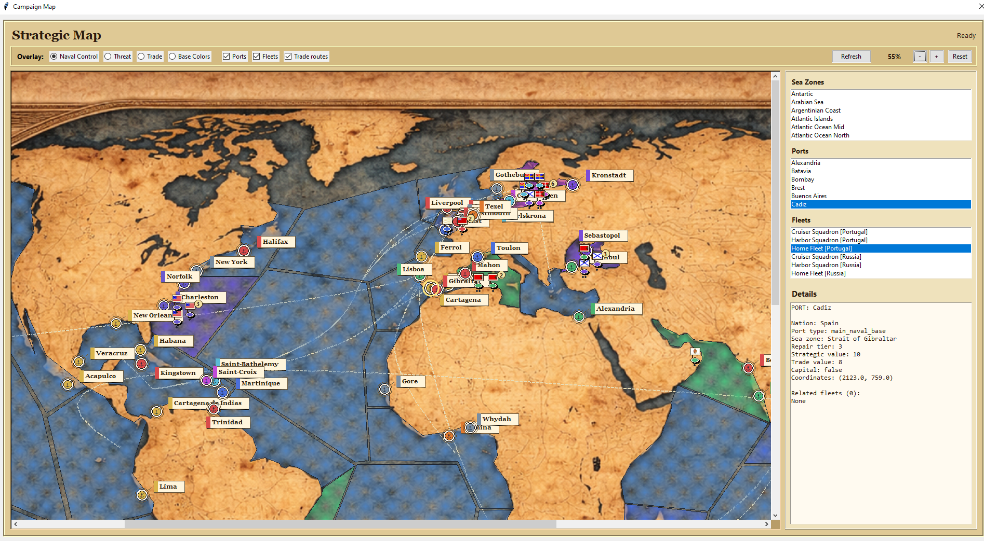Click the Lima port marker
The image size is (984, 541).
(142, 495)
